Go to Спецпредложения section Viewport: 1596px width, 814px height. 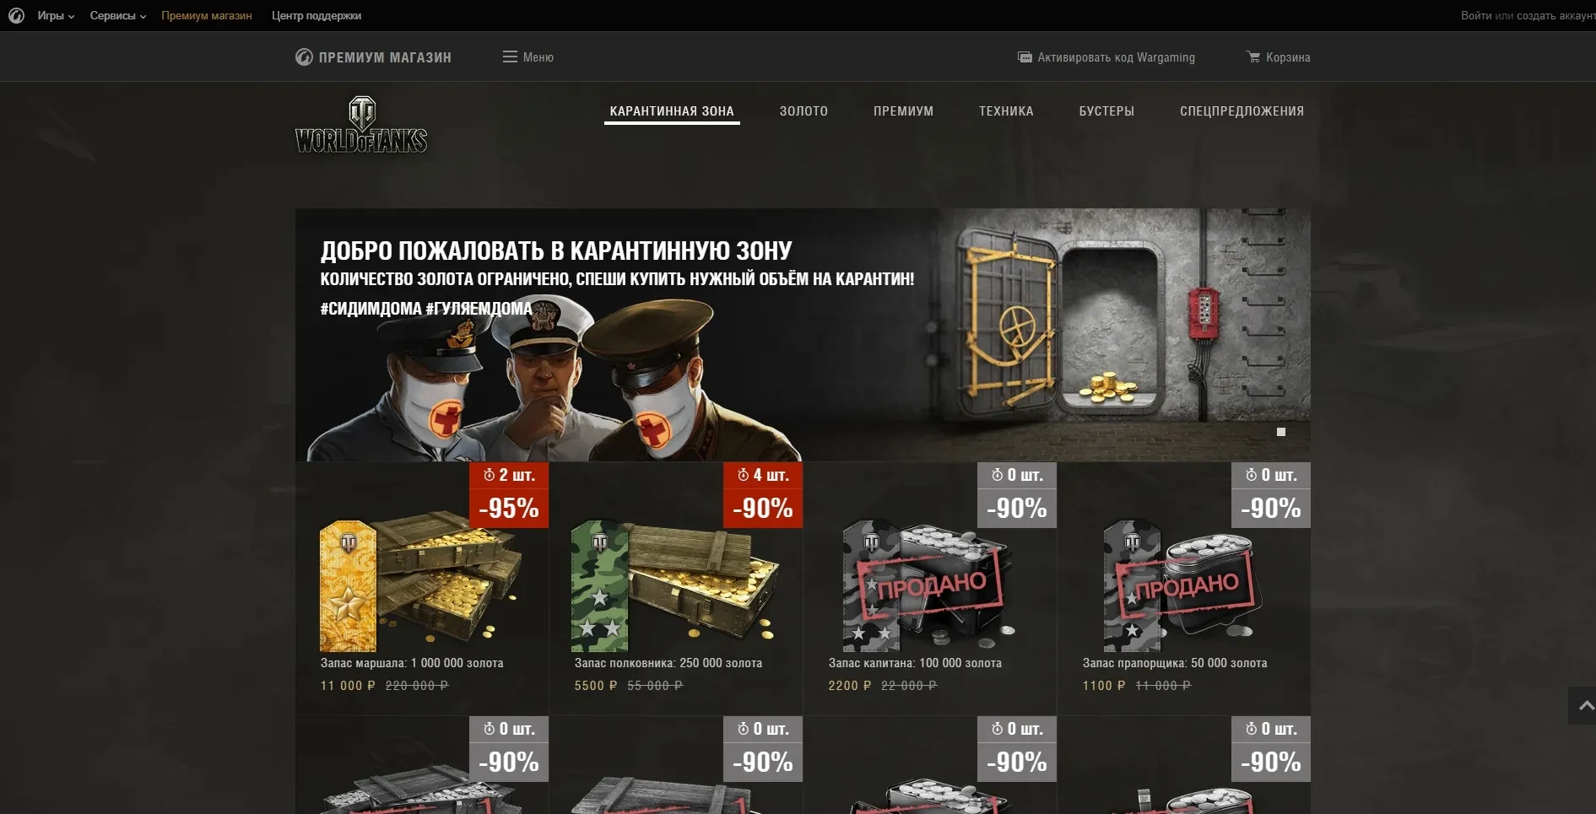1242,111
